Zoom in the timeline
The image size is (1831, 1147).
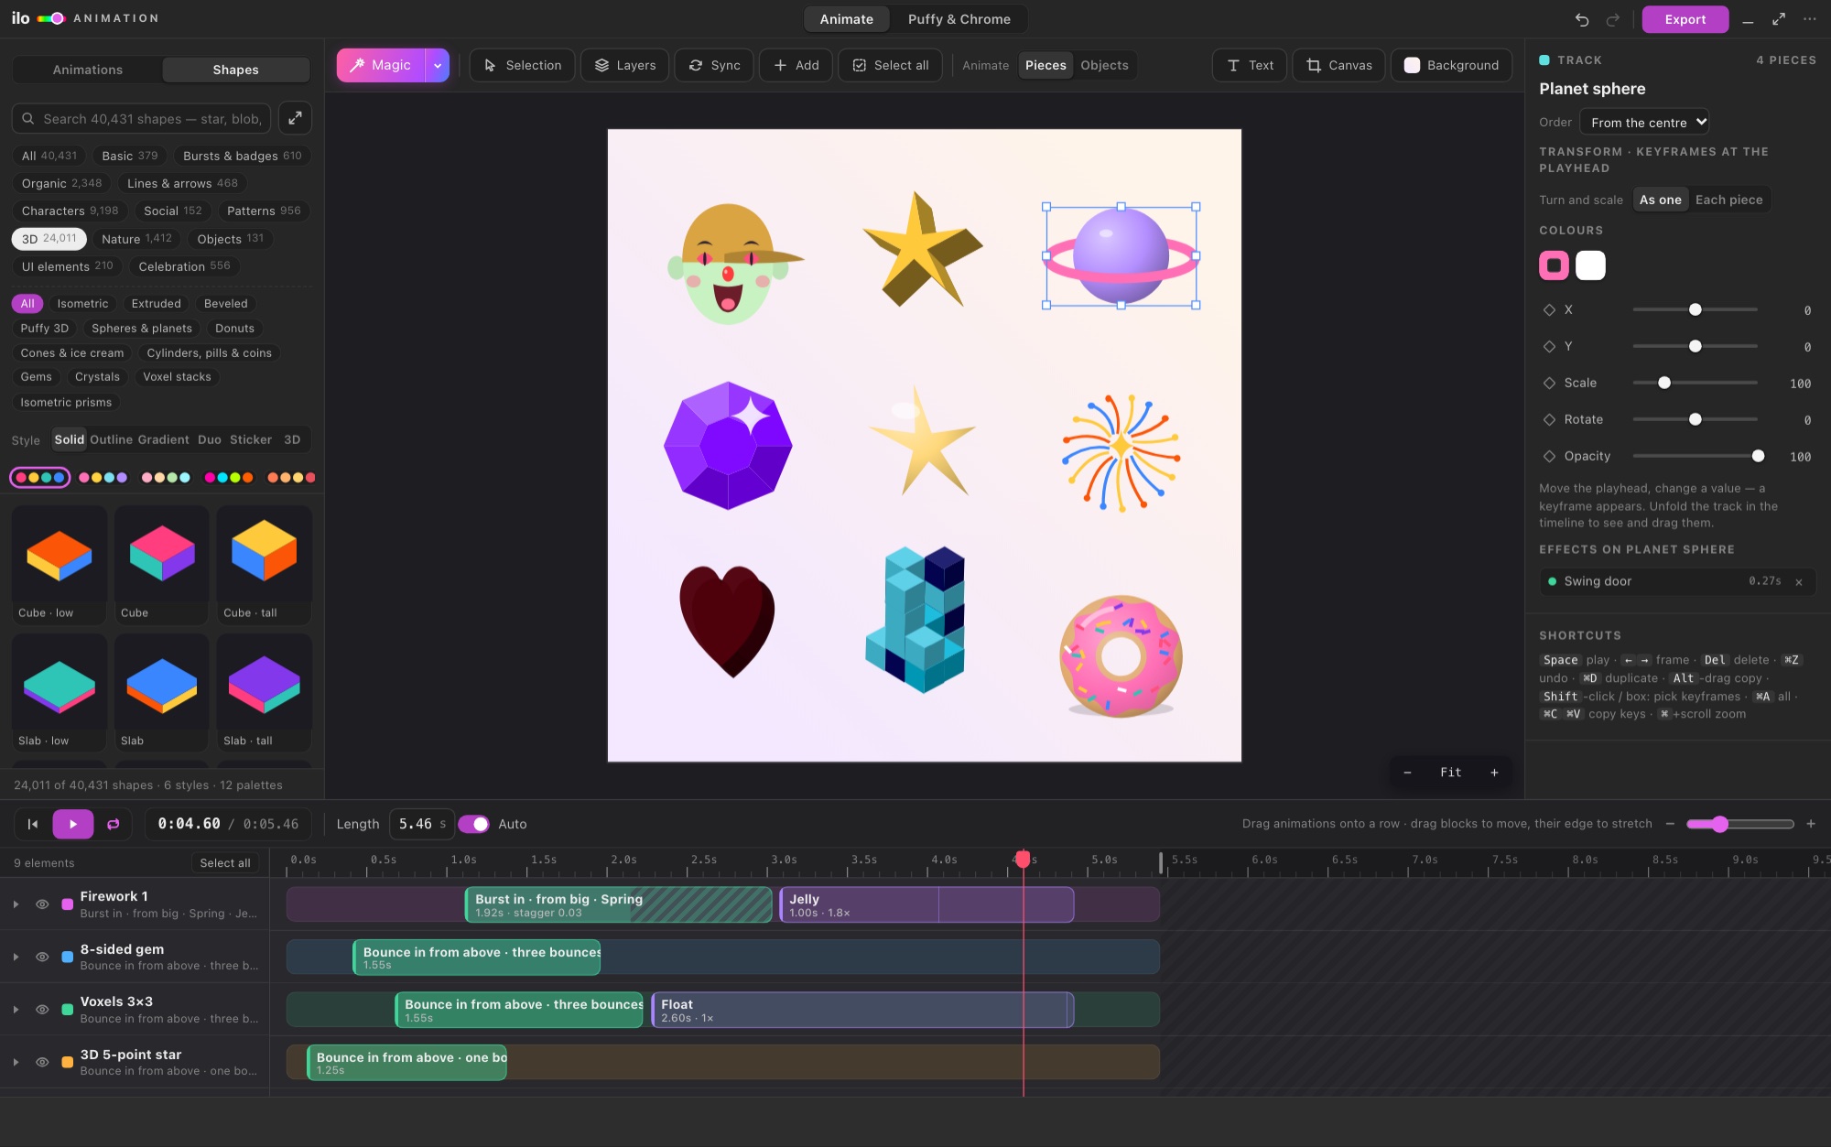(1811, 824)
